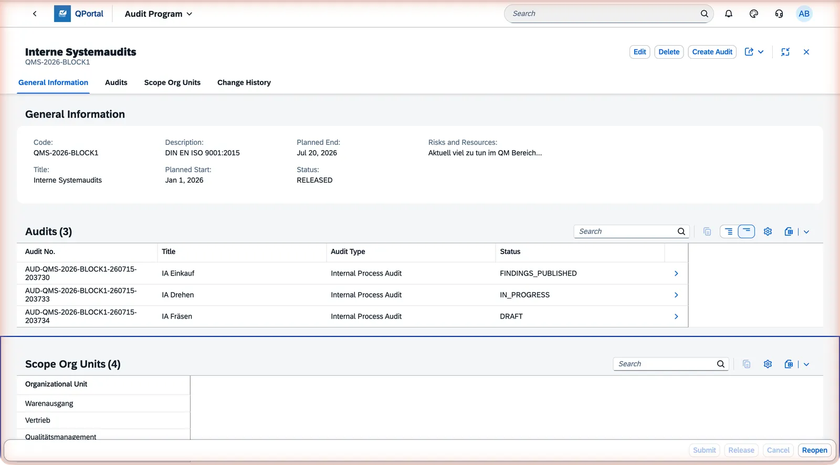Screen dimensions: 840x465
Task: Click the Submit button in the footer
Action: [704, 450]
